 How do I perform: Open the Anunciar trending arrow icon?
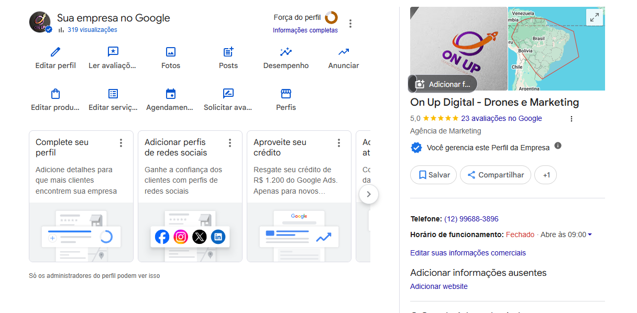(x=344, y=52)
